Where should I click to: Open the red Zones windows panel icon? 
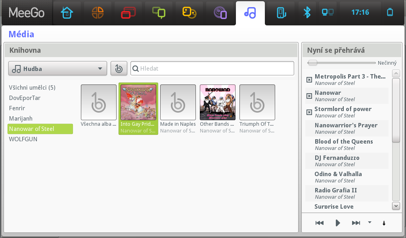pos(128,13)
